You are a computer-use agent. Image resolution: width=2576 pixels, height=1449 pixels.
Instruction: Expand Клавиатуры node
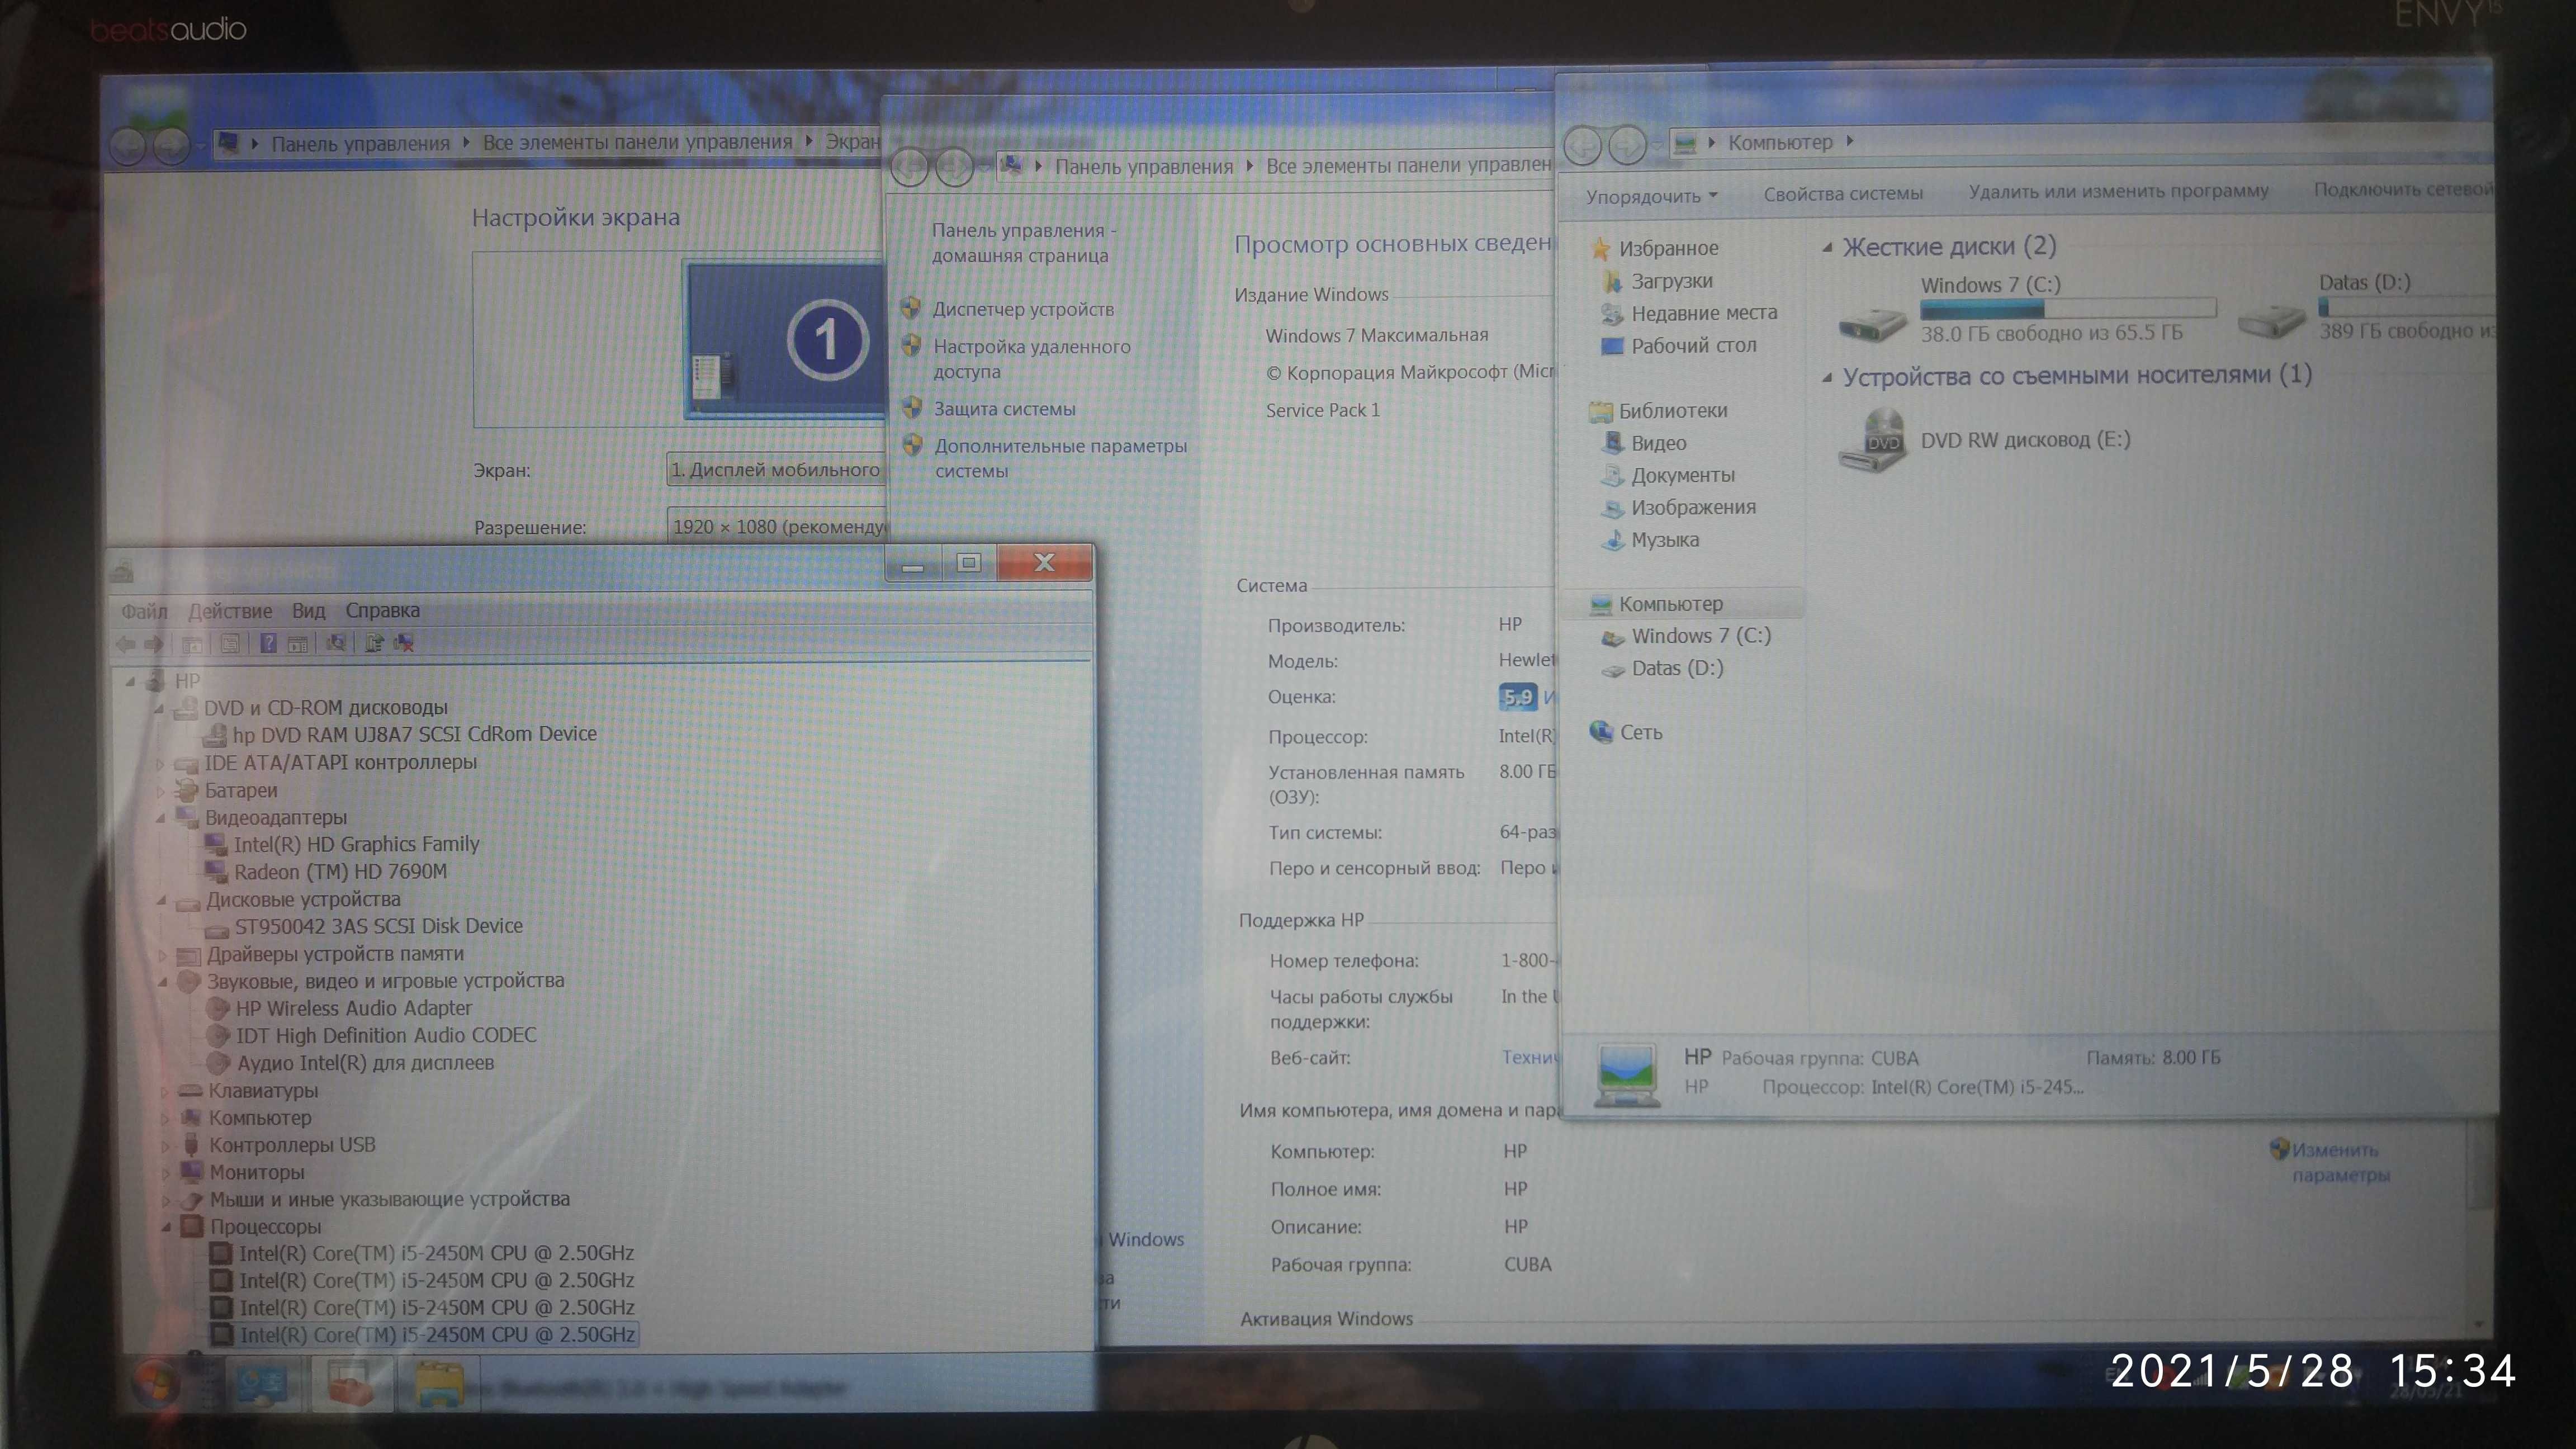point(164,1091)
